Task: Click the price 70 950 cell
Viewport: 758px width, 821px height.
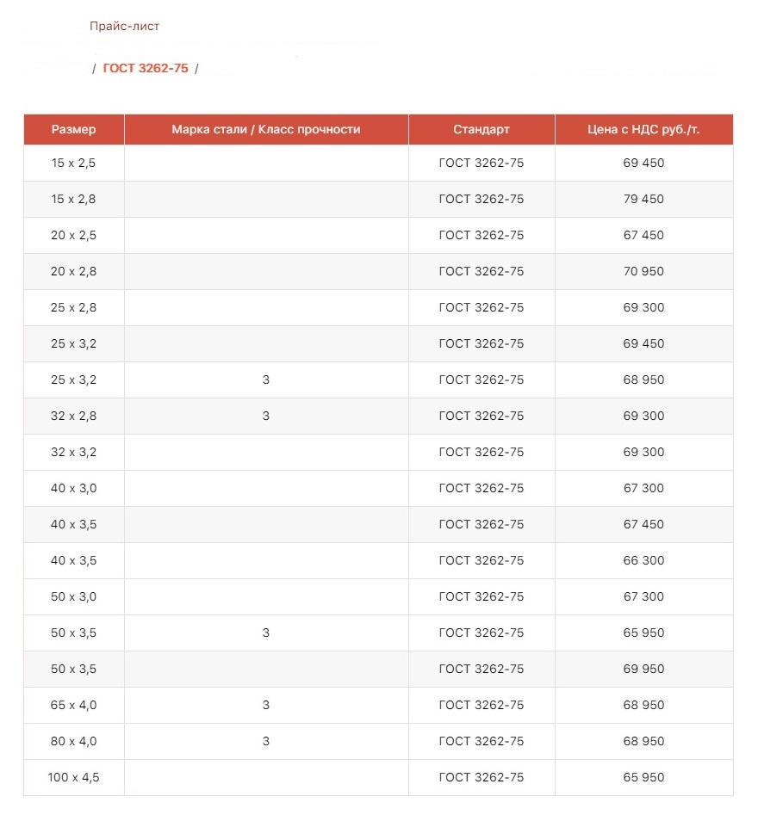Action: click(643, 271)
